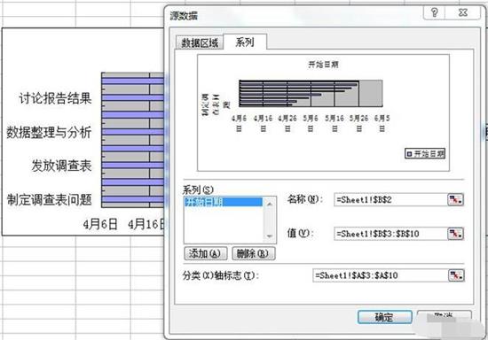
Task: Click the 开始日期 legend in the preview chart
Action: pos(425,153)
